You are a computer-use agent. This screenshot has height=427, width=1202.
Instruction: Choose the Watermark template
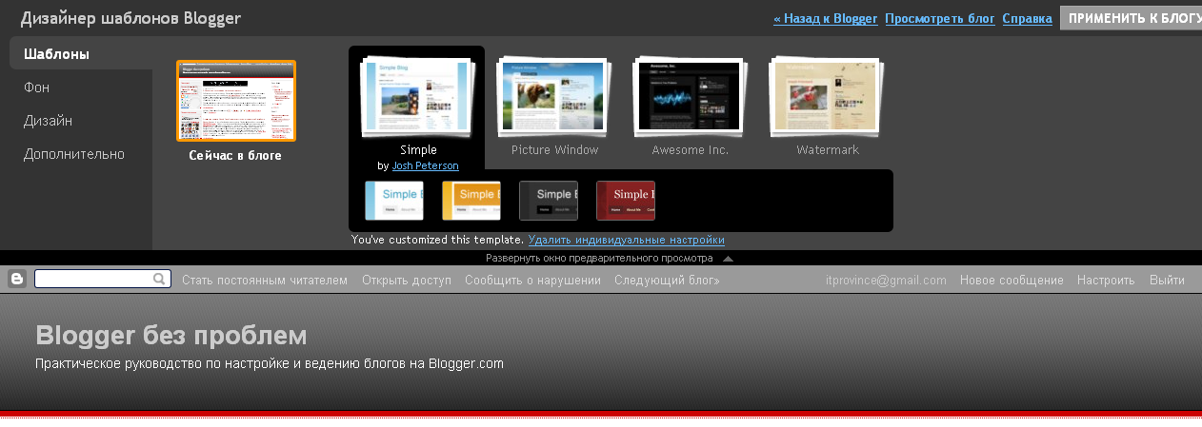click(827, 95)
